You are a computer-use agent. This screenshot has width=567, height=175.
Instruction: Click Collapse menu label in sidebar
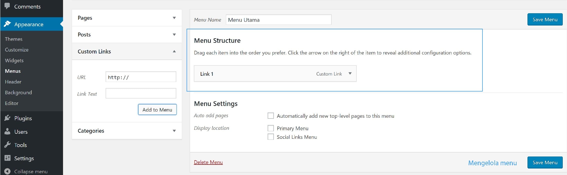31,171
